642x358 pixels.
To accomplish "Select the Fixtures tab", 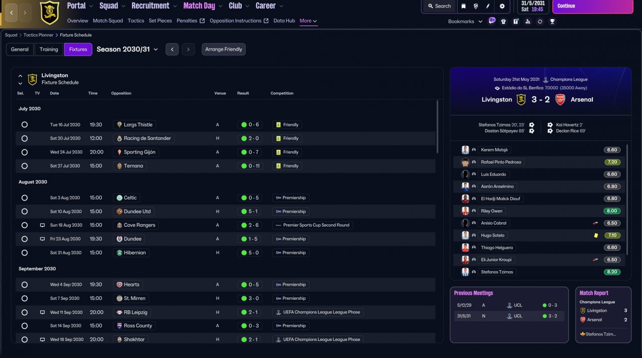I will pyautogui.click(x=78, y=49).
